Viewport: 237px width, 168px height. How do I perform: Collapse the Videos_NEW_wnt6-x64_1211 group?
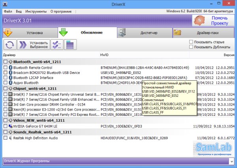[x=10, y=120]
